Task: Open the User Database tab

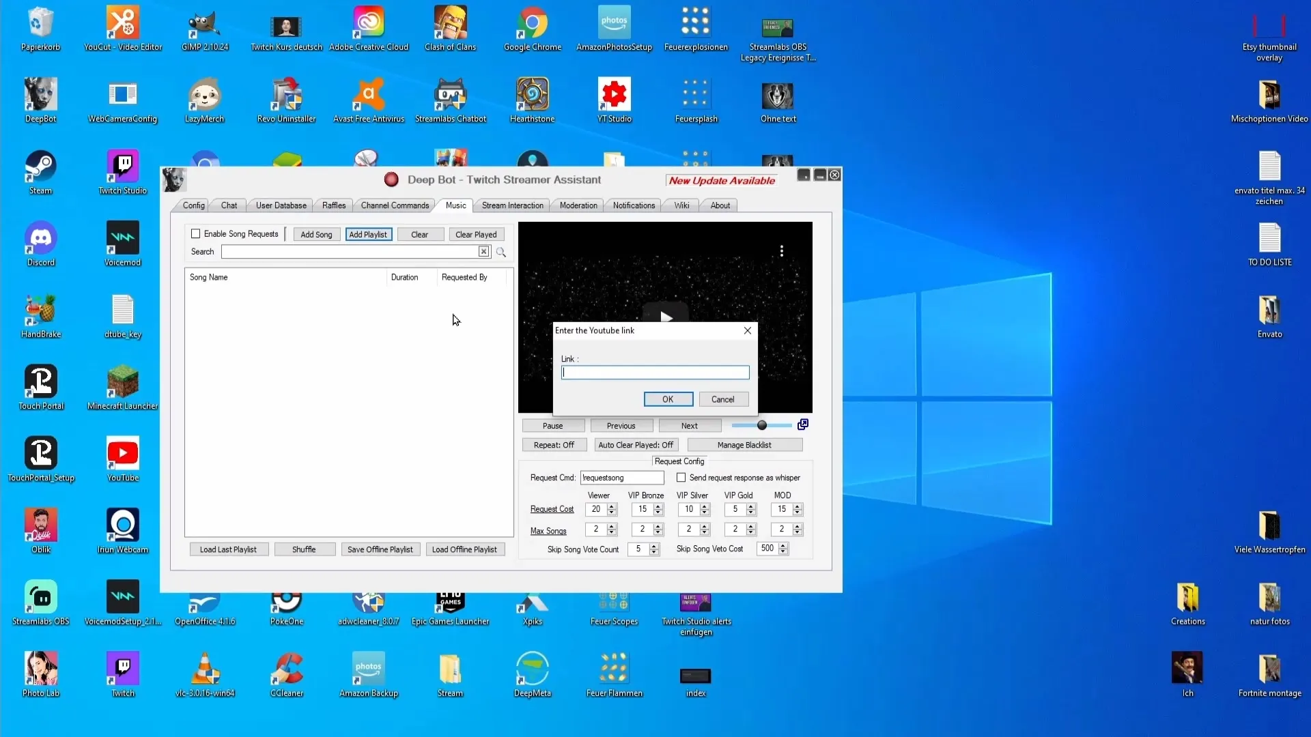Action: pos(281,205)
